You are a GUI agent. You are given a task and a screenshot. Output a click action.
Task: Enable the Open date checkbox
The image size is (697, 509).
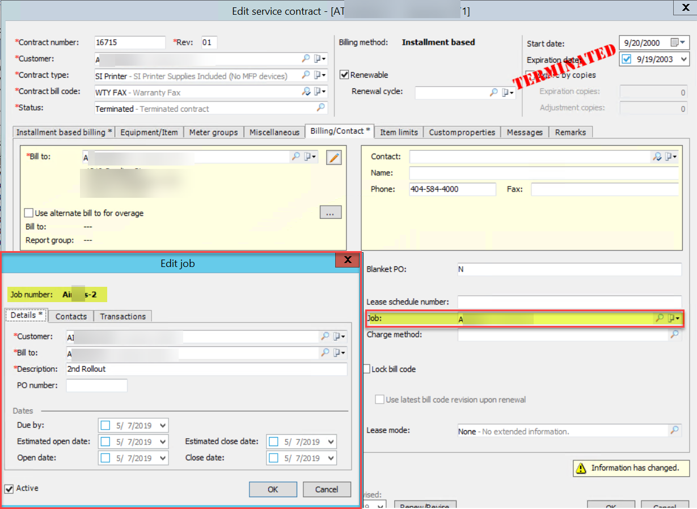[x=105, y=457]
